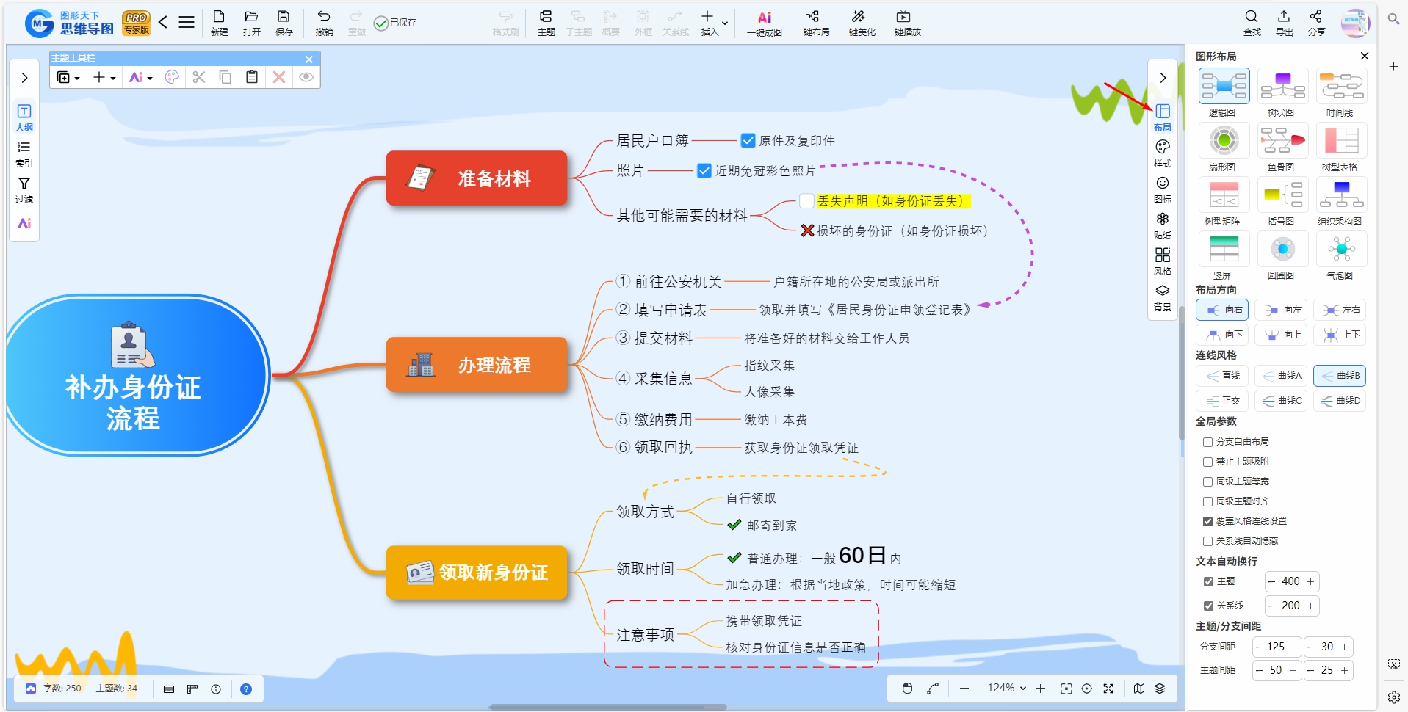The width and height of the screenshot is (1408, 712).
Task: Click the horizontal canvas scrollbar
Action: coord(607,708)
